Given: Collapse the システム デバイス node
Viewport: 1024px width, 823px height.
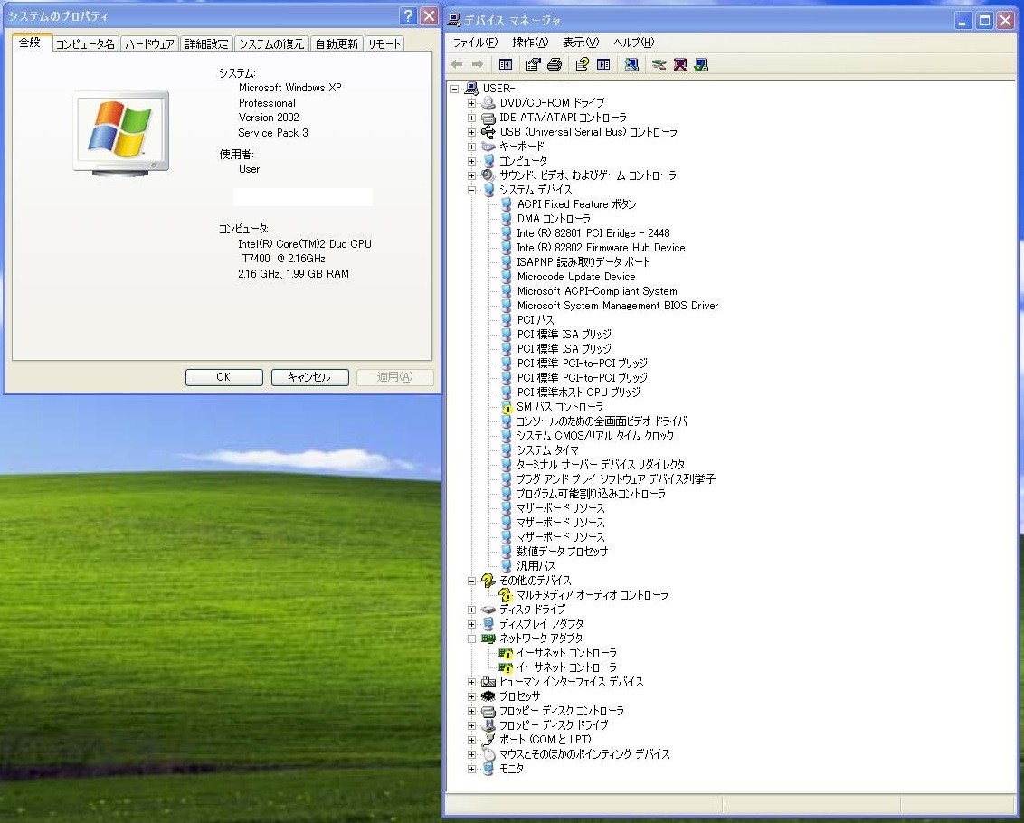Looking at the screenshot, I should click(471, 190).
